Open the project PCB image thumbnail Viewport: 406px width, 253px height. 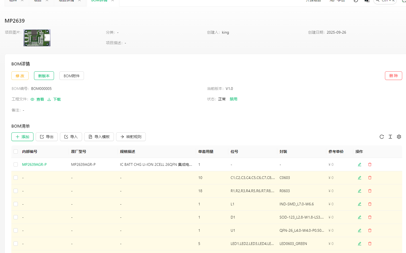click(x=37, y=38)
